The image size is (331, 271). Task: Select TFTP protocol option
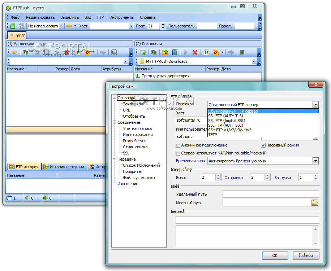click(263, 135)
